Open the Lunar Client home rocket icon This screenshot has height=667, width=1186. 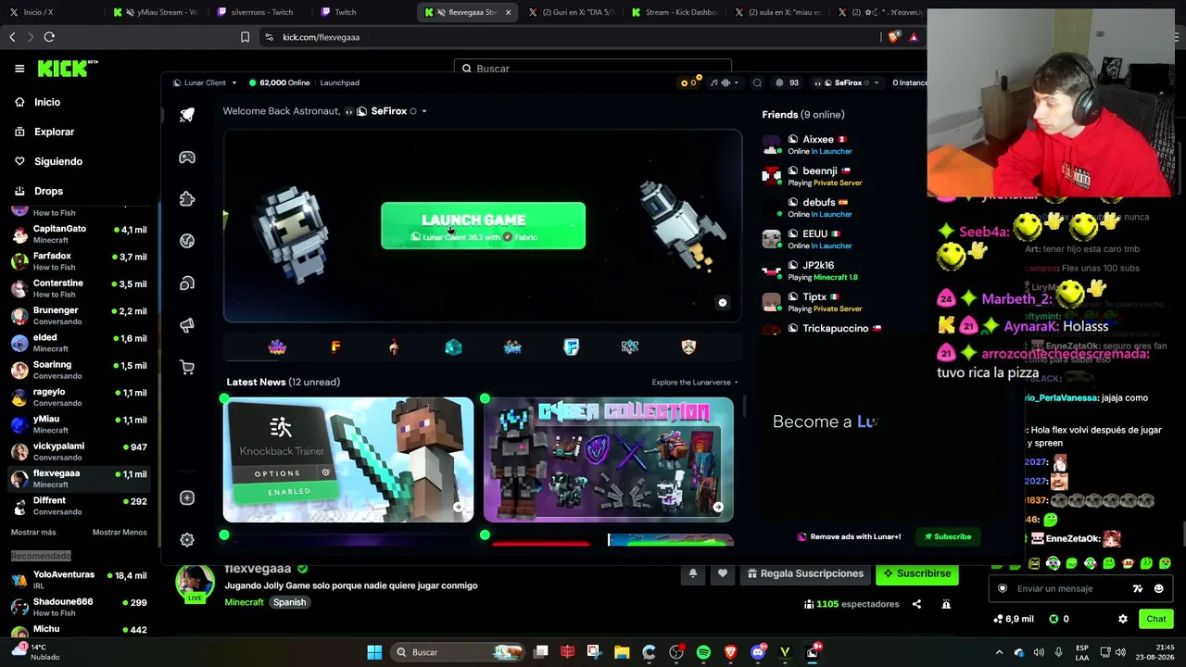click(x=187, y=115)
